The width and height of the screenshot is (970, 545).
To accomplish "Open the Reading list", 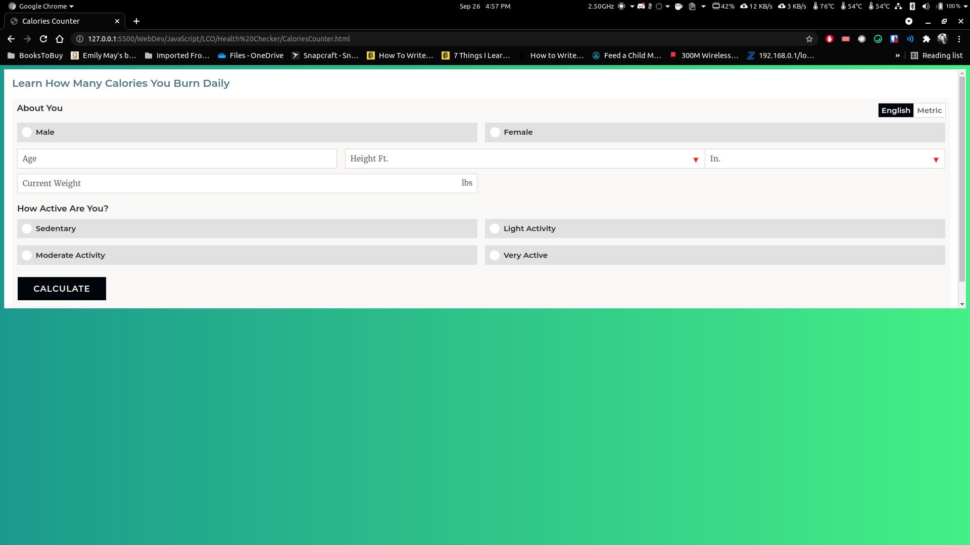I will [x=937, y=56].
